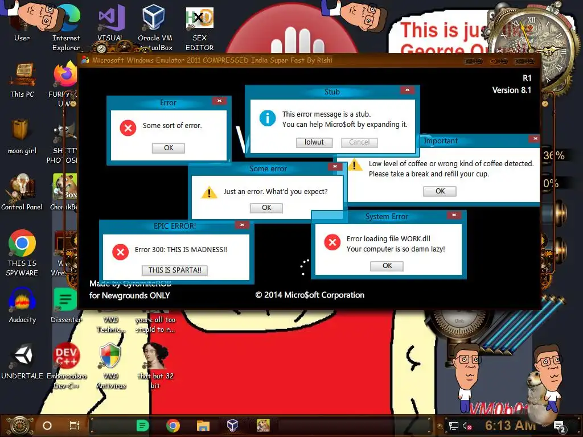Click Cancel in the Stub dialog

point(359,142)
